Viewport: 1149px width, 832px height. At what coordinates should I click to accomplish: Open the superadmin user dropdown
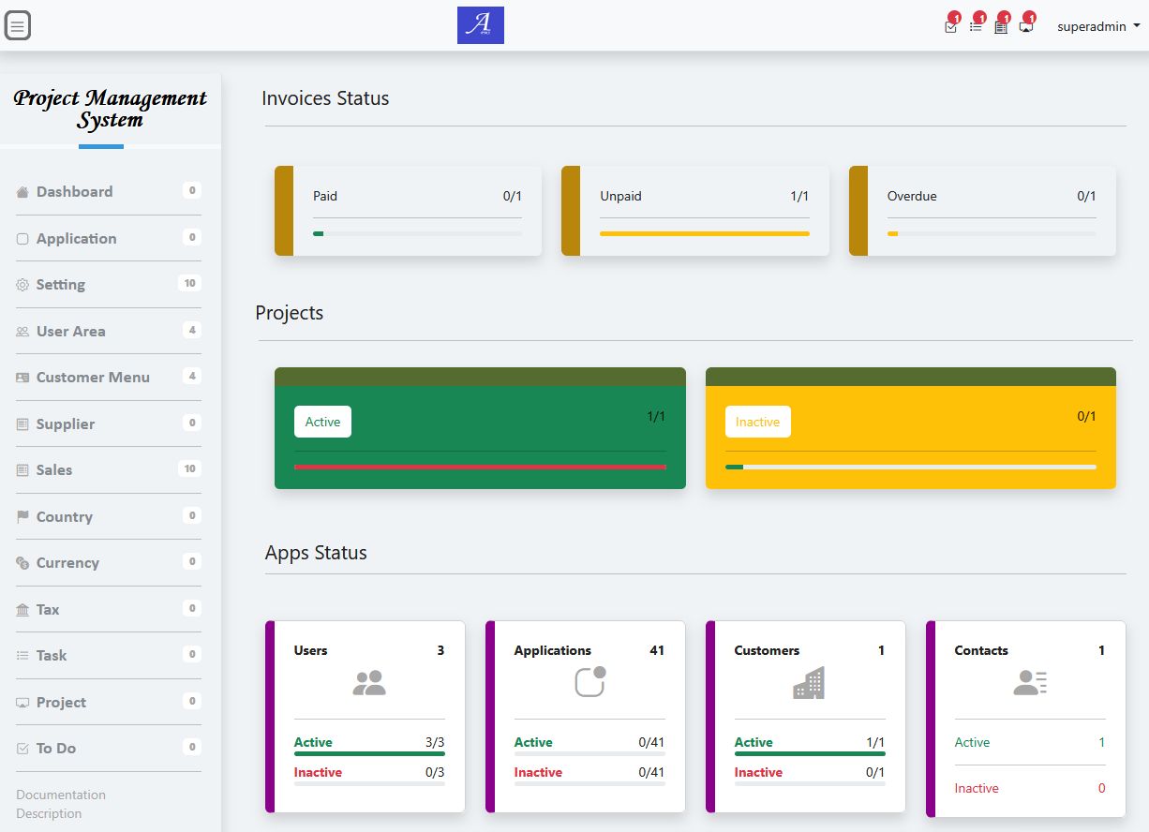point(1098,26)
